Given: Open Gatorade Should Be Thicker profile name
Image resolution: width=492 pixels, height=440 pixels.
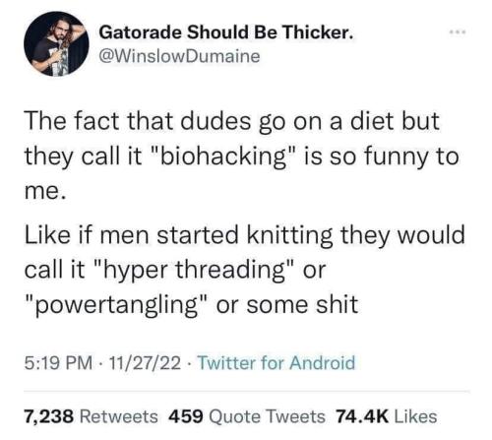Looking at the screenshot, I should click(x=226, y=32).
